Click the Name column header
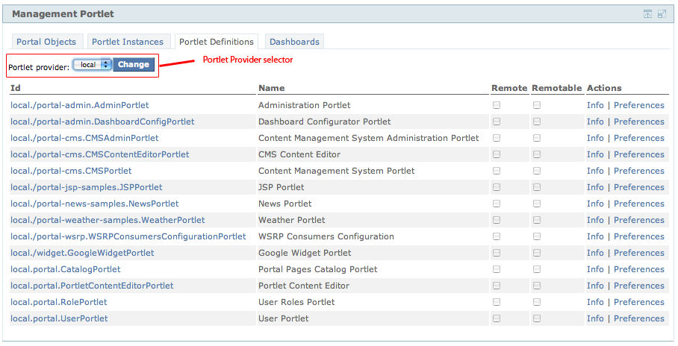 (x=272, y=88)
